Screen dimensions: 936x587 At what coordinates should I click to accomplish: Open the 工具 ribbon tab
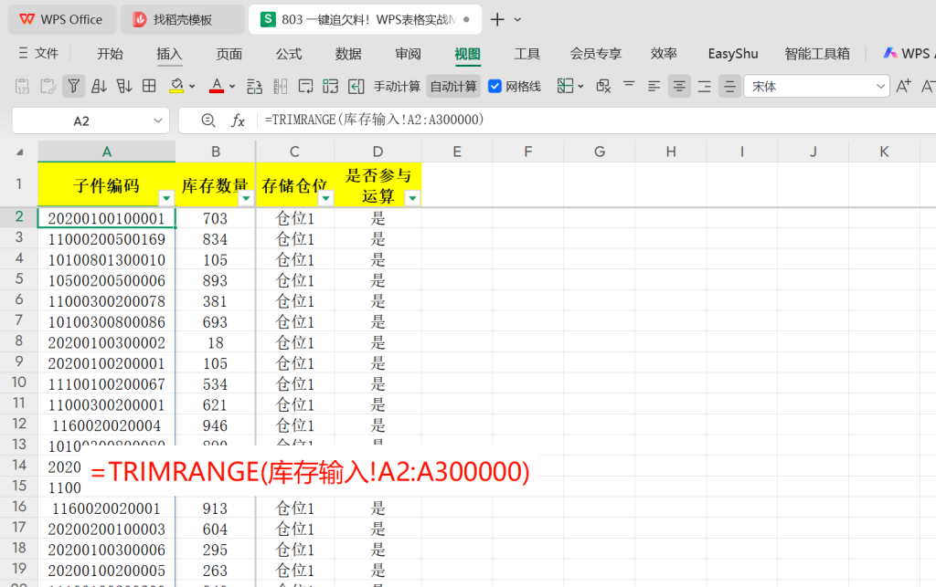coord(527,54)
